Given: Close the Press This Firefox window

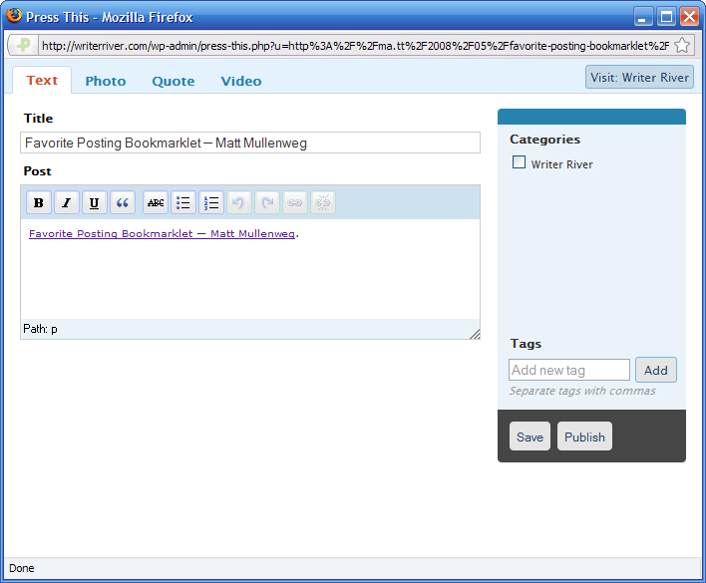Looking at the screenshot, I should pos(689,17).
